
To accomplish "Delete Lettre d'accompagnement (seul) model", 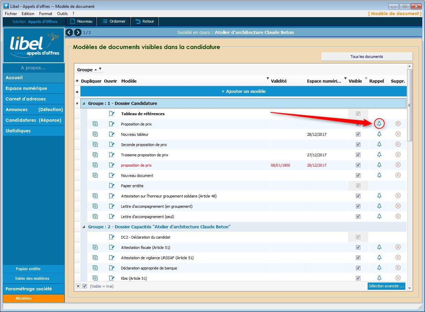I will (398, 216).
